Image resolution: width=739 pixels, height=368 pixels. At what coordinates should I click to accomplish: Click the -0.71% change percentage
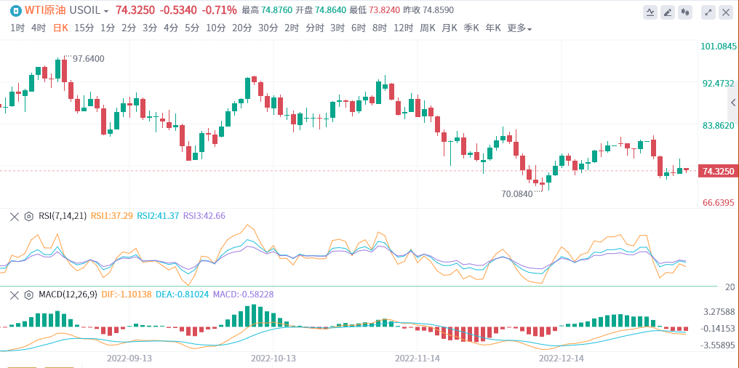(219, 10)
